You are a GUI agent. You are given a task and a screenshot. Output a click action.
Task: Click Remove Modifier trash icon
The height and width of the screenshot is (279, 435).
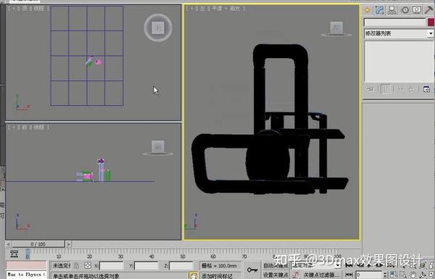(x=412, y=89)
